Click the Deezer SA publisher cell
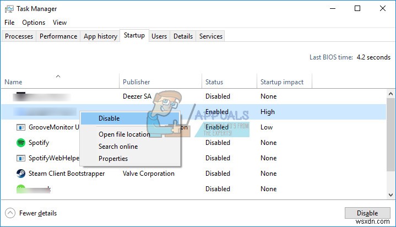 click(x=137, y=96)
